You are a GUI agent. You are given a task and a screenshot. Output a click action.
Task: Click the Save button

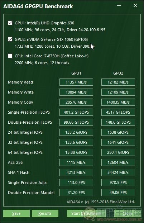16,213
